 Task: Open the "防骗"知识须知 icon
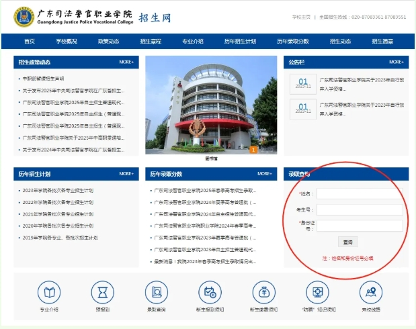[317, 292]
